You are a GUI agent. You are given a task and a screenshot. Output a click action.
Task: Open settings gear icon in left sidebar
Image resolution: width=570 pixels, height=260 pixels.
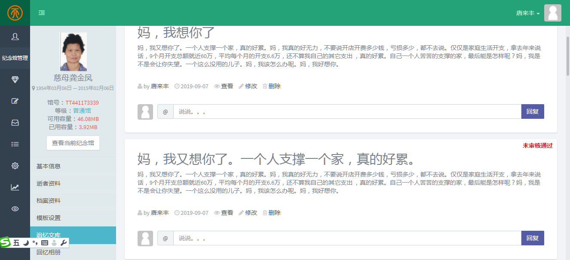pyautogui.click(x=15, y=166)
